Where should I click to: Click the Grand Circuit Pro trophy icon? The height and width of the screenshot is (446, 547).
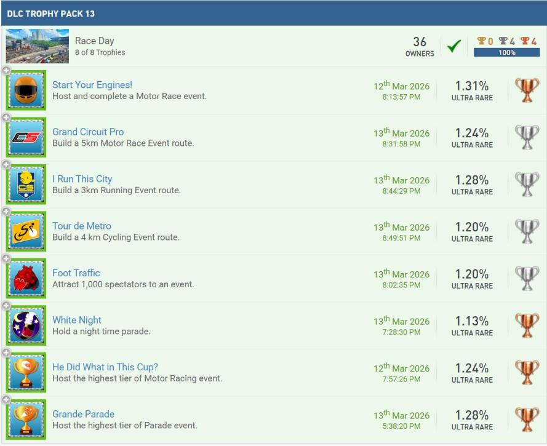point(26,138)
